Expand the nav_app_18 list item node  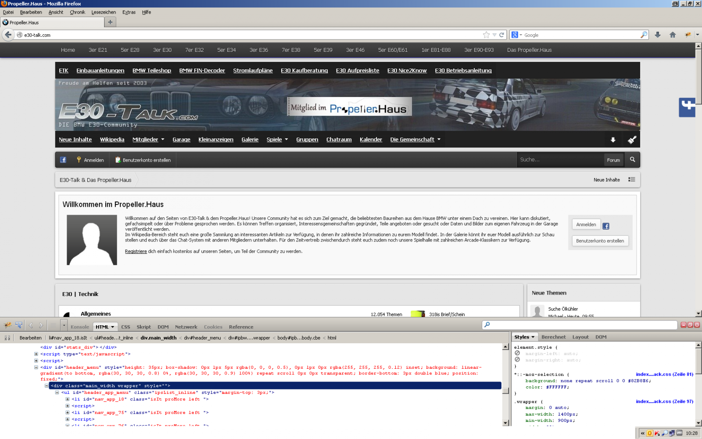tap(67, 399)
